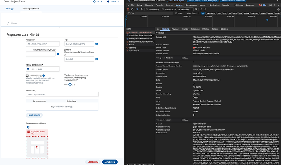Click info icon next to Jahr der Kennzeichnung field

tap(97, 59)
